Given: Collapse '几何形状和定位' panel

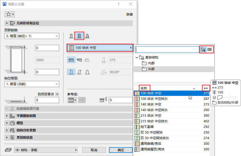Looking at the screenshot, I should 68,23.
